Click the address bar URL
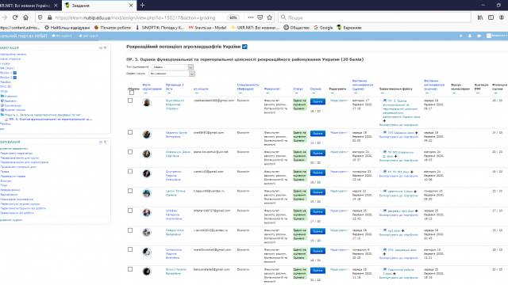508x285 pixels. (135, 17)
